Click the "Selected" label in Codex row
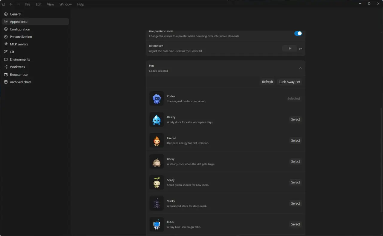 (x=294, y=99)
